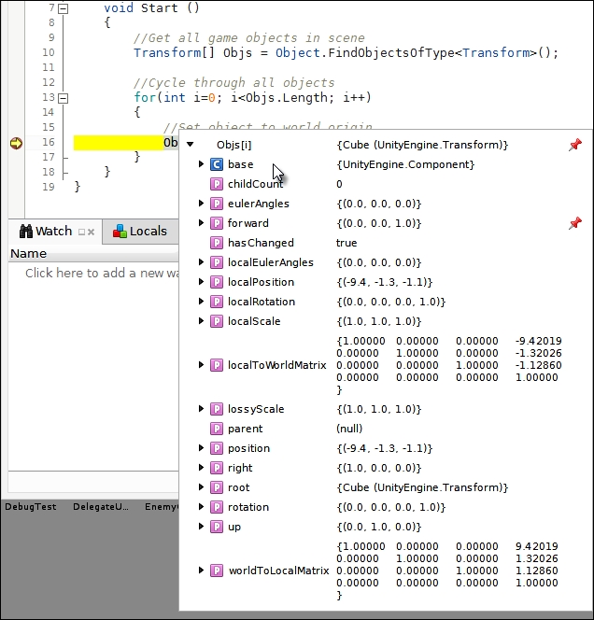Click the Objs[i] Cube Transform value

(x=422, y=145)
